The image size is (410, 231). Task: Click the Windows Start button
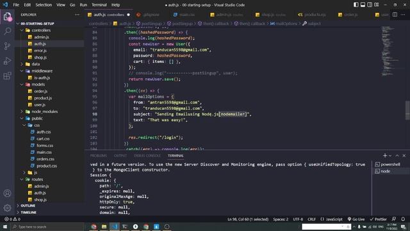tap(5, 227)
